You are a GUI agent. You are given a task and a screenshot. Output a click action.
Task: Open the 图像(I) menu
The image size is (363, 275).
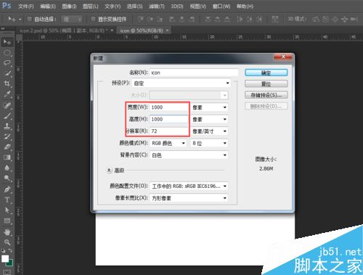coord(69,7)
